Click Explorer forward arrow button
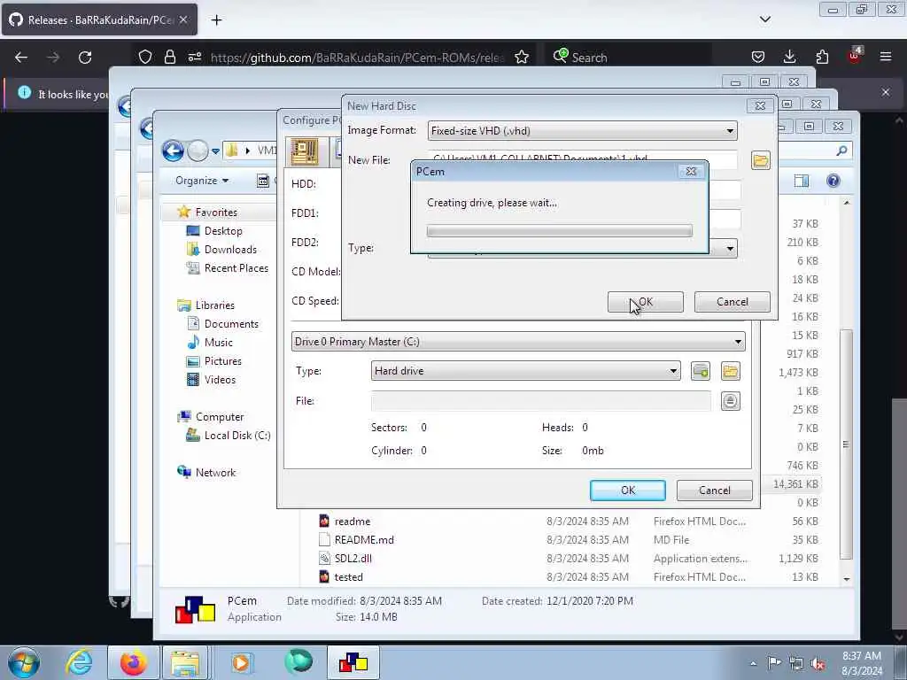Screen dimensions: 907x680 pyautogui.click(x=198, y=151)
